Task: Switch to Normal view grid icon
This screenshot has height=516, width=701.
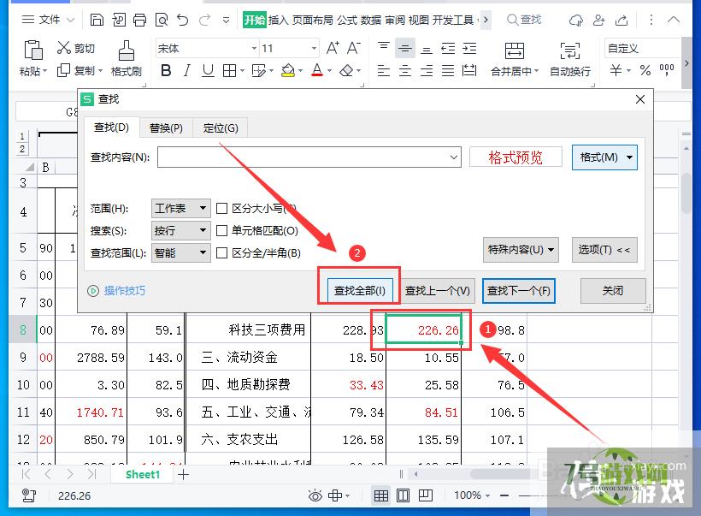Action: coord(381,495)
